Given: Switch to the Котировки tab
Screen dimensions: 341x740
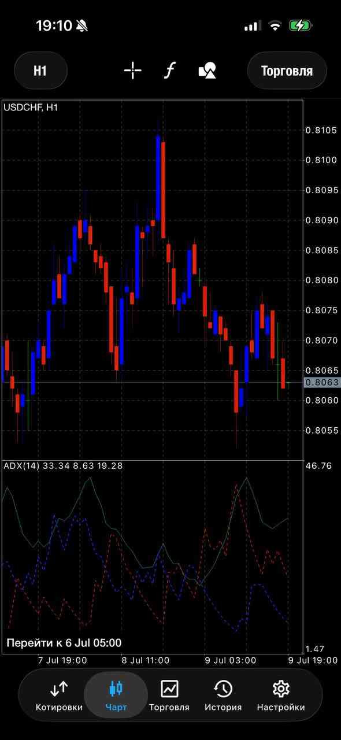Looking at the screenshot, I should coord(59,695).
